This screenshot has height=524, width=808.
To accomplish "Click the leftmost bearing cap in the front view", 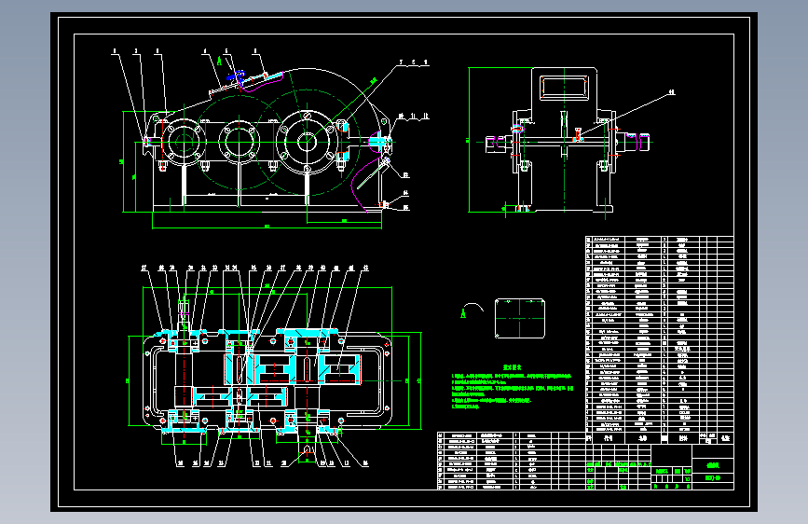I will tap(184, 142).
